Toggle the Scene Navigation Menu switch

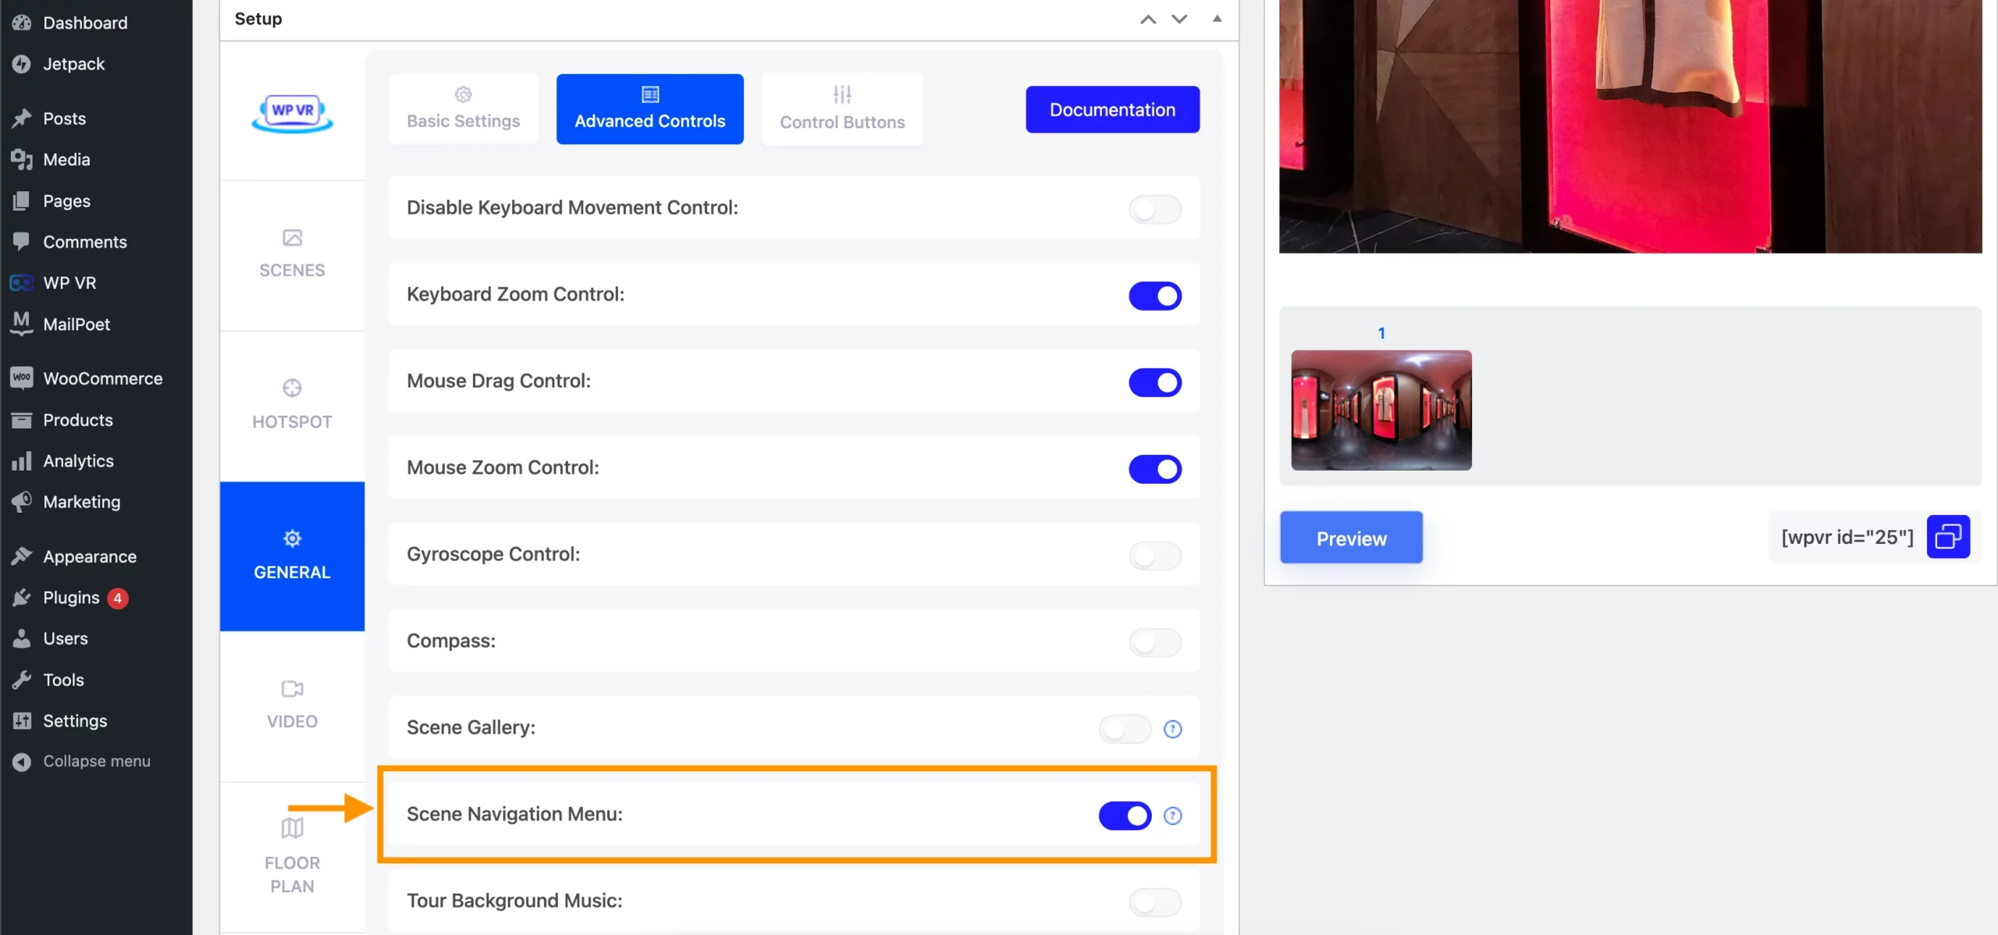coord(1125,816)
